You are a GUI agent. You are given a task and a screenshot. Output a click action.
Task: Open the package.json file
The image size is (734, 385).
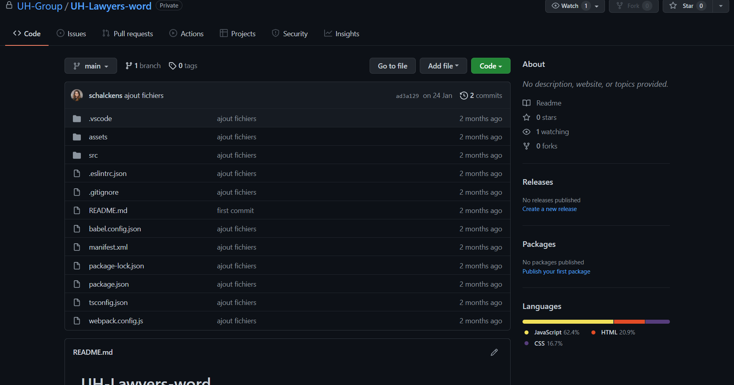pos(109,284)
